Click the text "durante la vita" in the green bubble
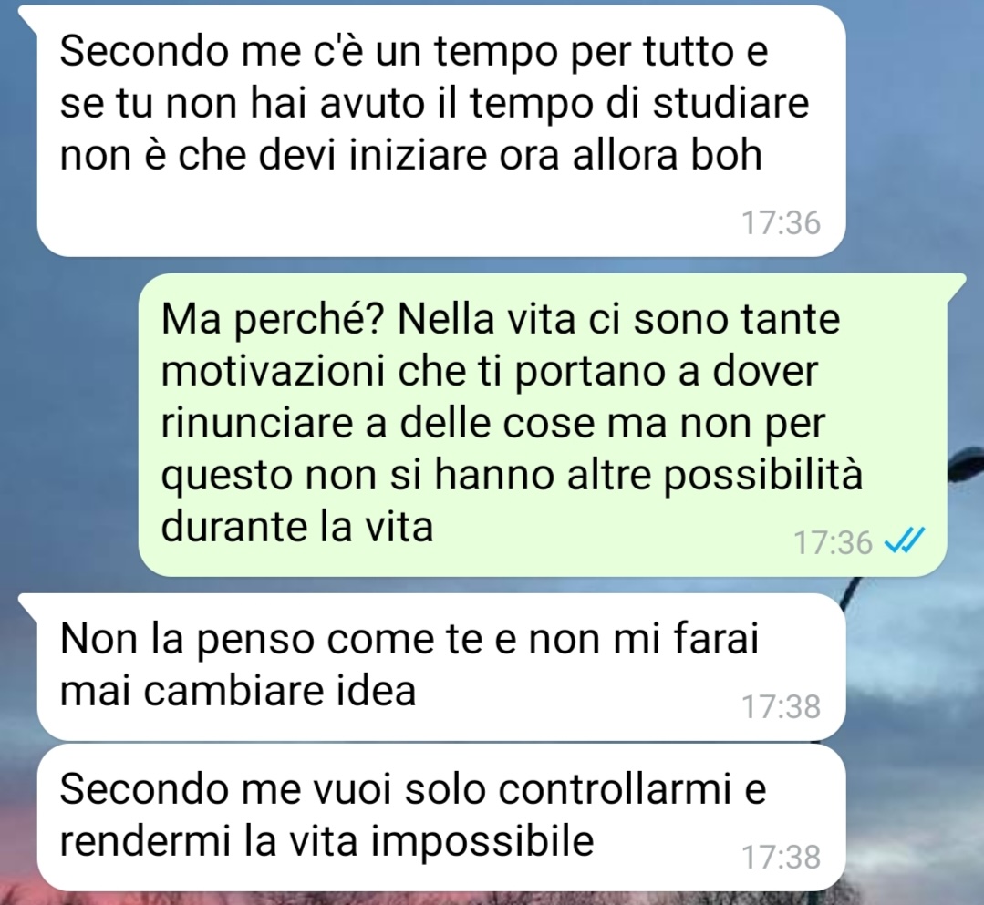 click(296, 526)
